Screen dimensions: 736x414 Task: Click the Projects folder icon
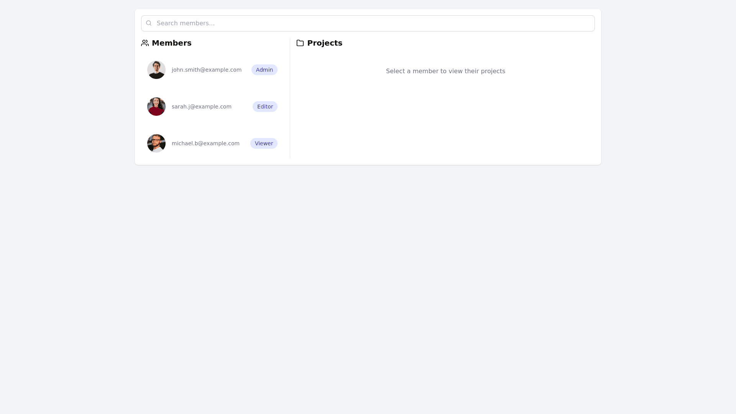(x=300, y=43)
